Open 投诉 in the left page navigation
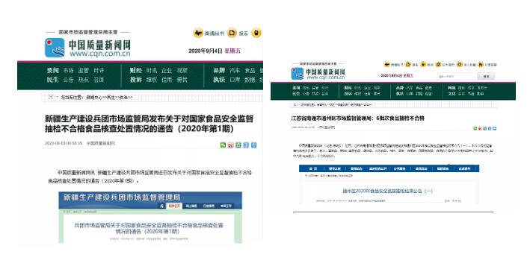Image resolution: width=530 pixels, height=269 pixels. click(135, 80)
